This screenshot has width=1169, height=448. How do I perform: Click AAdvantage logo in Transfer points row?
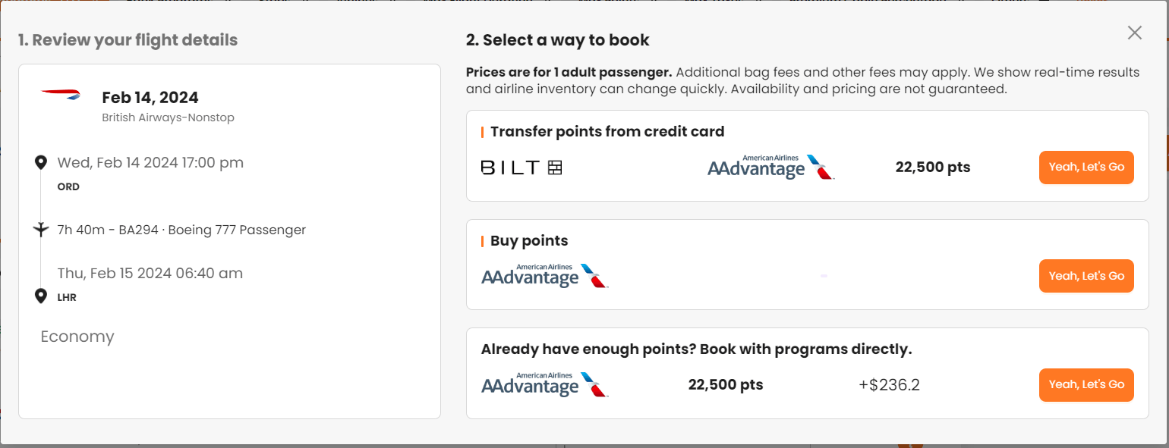click(770, 168)
